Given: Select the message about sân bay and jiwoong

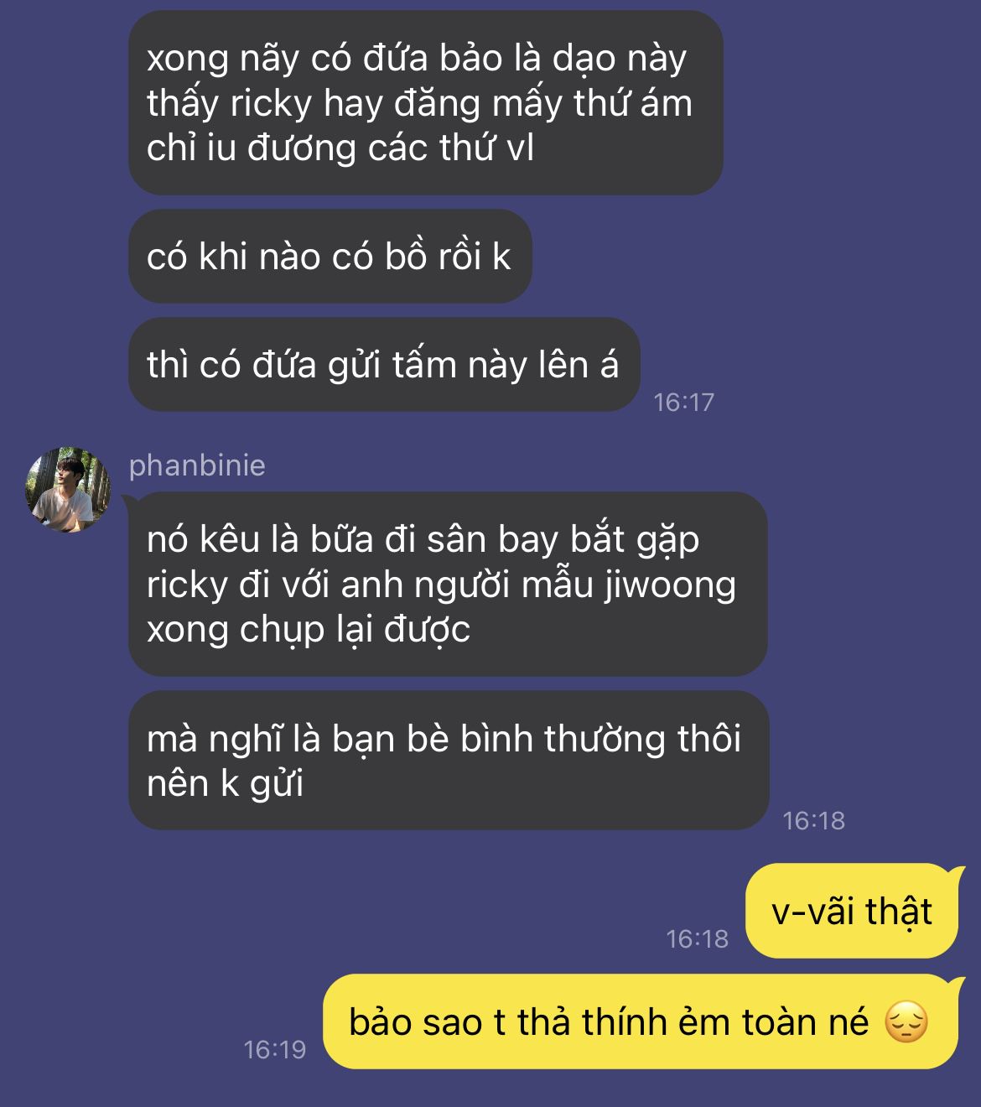Looking at the screenshot, I should [x=447, y=584].
